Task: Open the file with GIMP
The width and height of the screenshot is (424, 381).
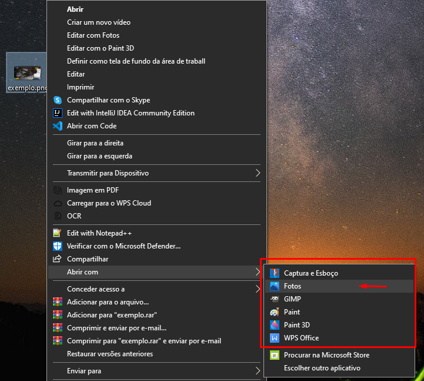Action: tap(339, 299)
